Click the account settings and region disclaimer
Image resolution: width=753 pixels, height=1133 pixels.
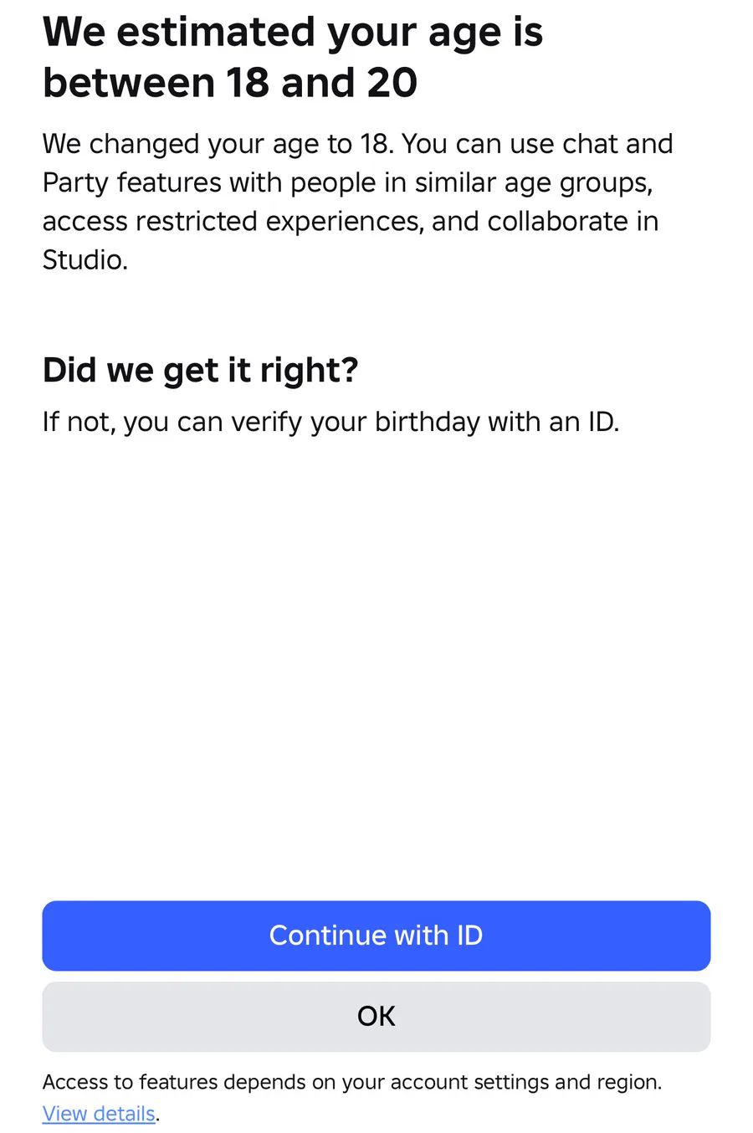(x=351, y=1082)
